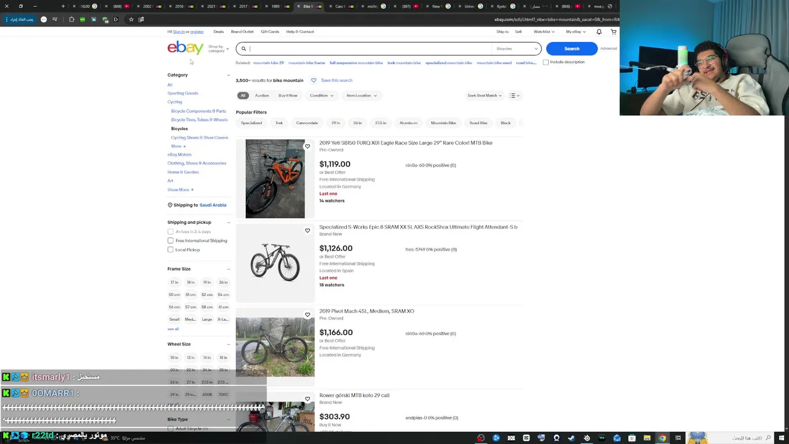Open the shopping cart icon
789x444 pixels.
[x=613, y=31]
